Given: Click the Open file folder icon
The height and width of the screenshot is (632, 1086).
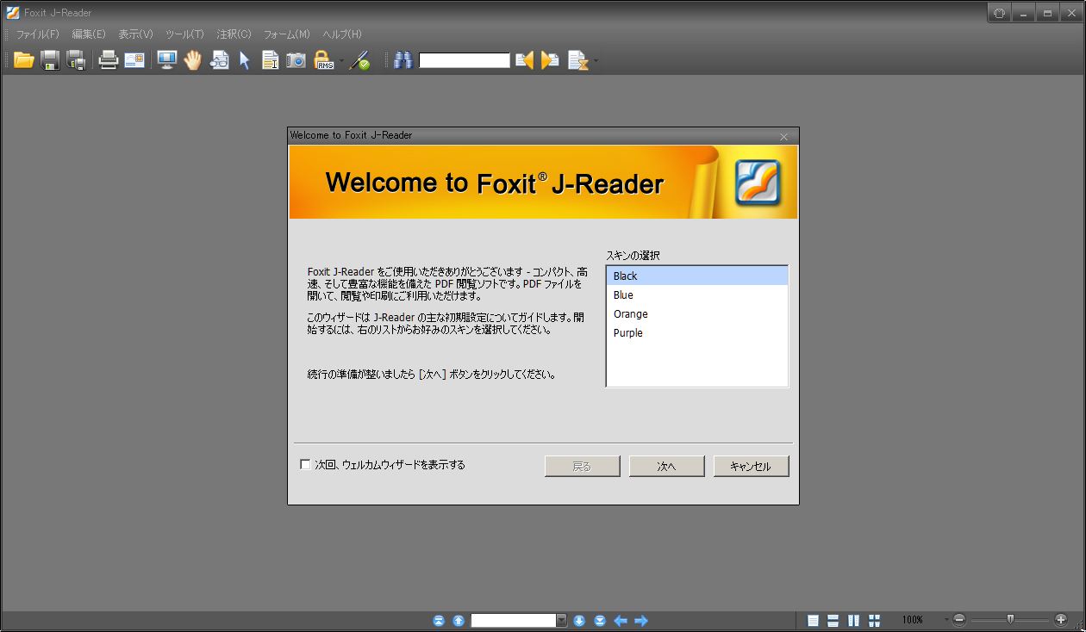Looking at the screenshot, I should pyautogui.click(x=24, y=60).
